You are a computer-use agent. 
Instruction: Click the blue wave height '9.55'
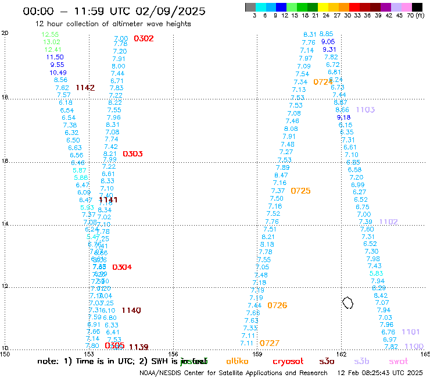[x=58, y=65]
